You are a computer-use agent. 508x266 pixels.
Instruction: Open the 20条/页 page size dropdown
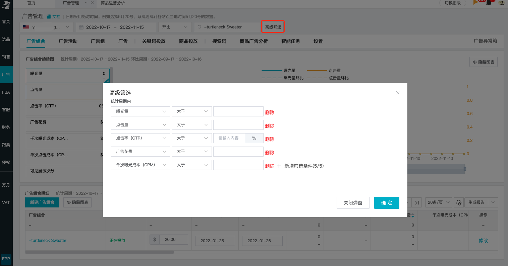tap(439, 202)
